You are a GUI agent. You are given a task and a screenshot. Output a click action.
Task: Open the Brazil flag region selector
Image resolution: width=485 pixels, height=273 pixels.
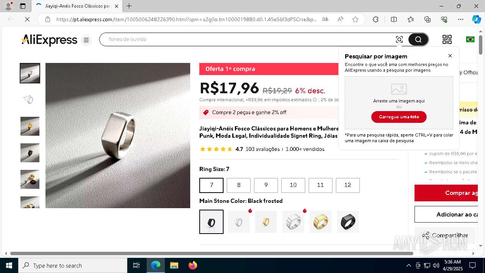point(470,39)
